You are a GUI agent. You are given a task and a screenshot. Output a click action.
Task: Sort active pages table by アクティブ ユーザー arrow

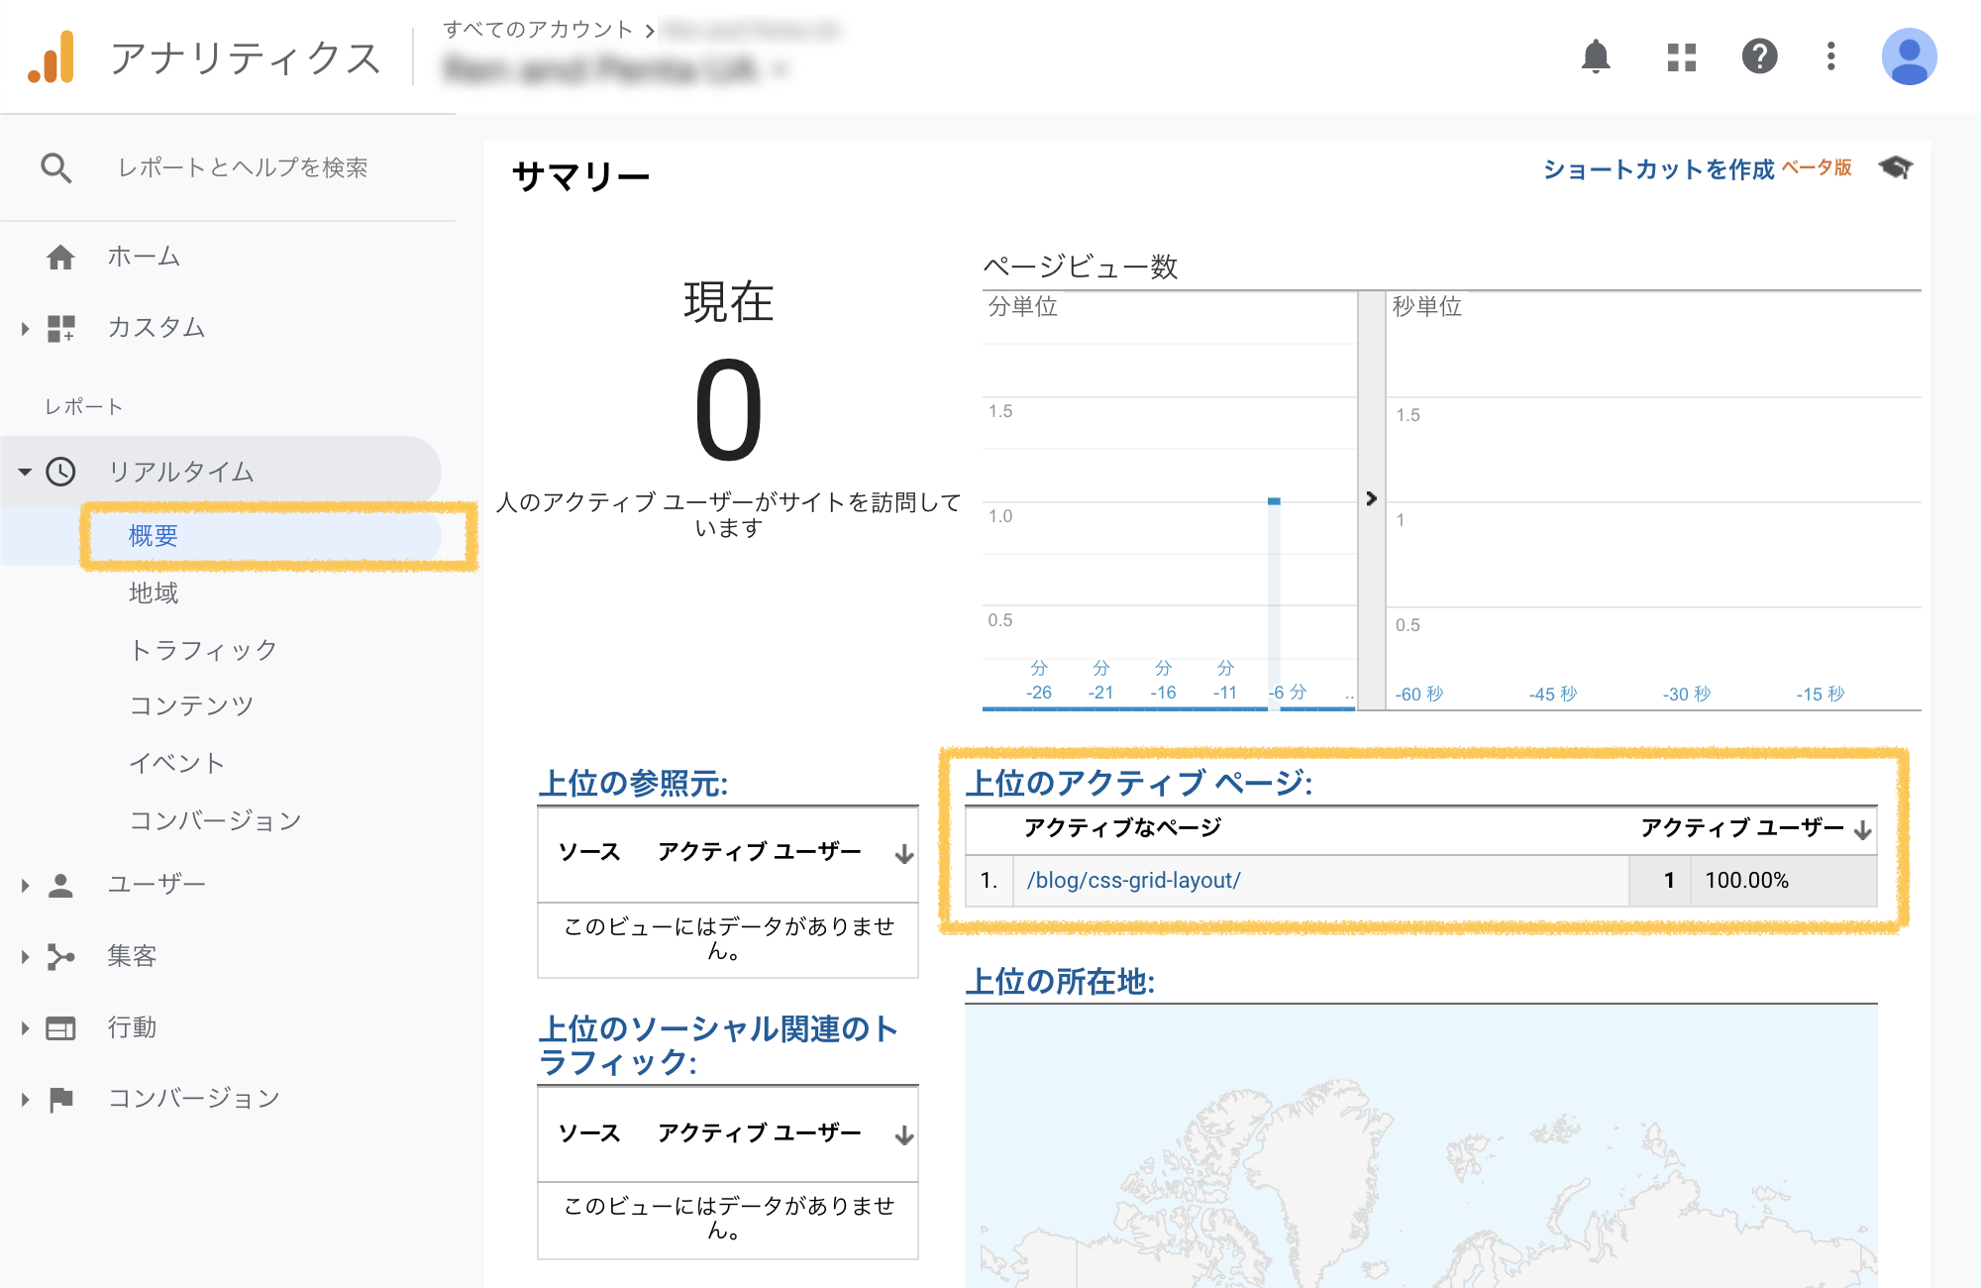[1862, 830]
